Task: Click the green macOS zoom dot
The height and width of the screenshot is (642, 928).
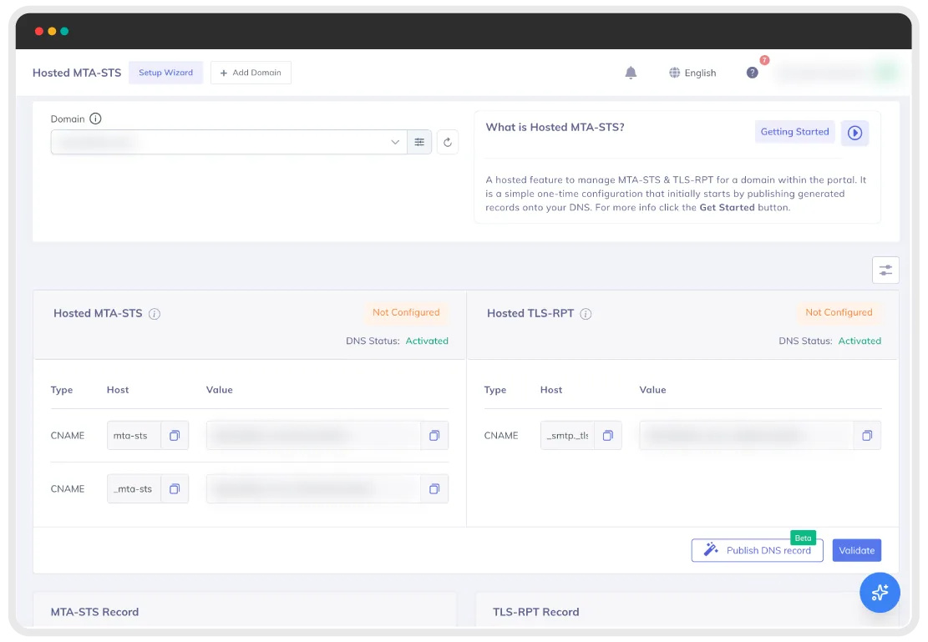Action: point(64,32)
